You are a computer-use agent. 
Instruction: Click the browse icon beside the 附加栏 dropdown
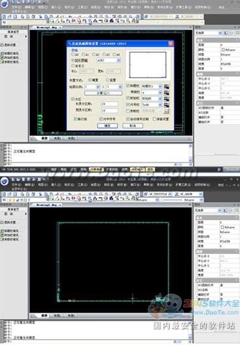tap(167, 99)
